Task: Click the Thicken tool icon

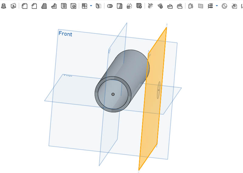Action: pyautogui.click(x=13, y=6)
